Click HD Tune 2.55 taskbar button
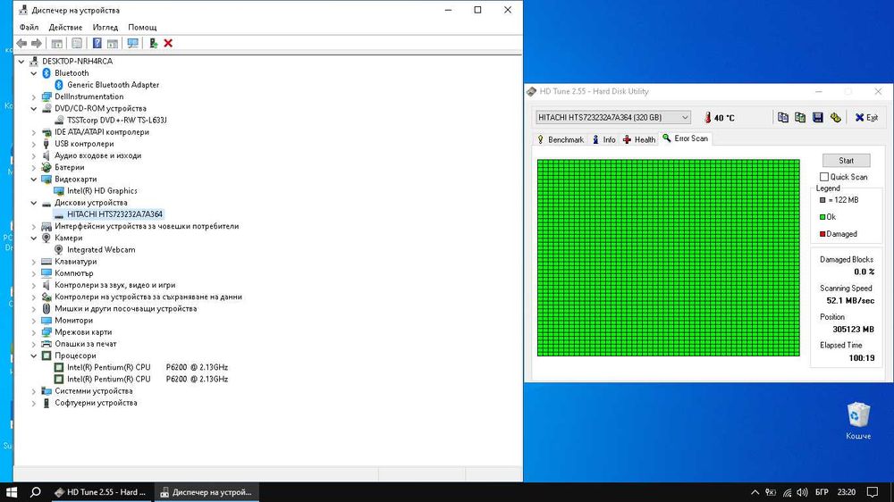 click(x=100, y=492)
